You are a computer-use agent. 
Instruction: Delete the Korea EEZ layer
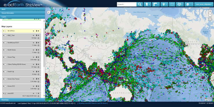click(36, 86)
